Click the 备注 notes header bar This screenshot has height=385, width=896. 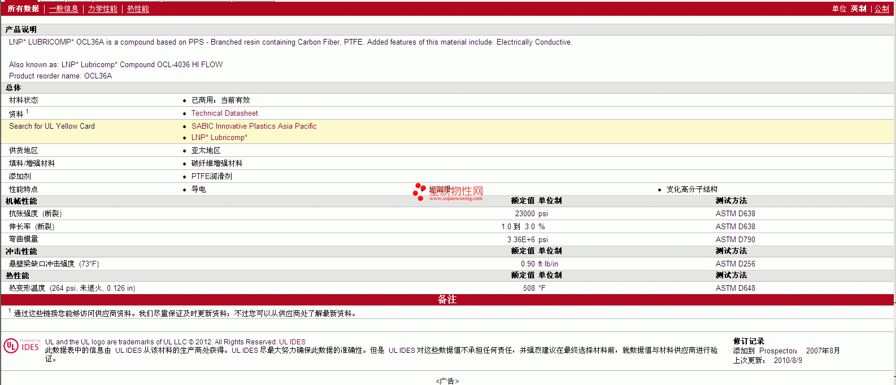pos(447,299)
